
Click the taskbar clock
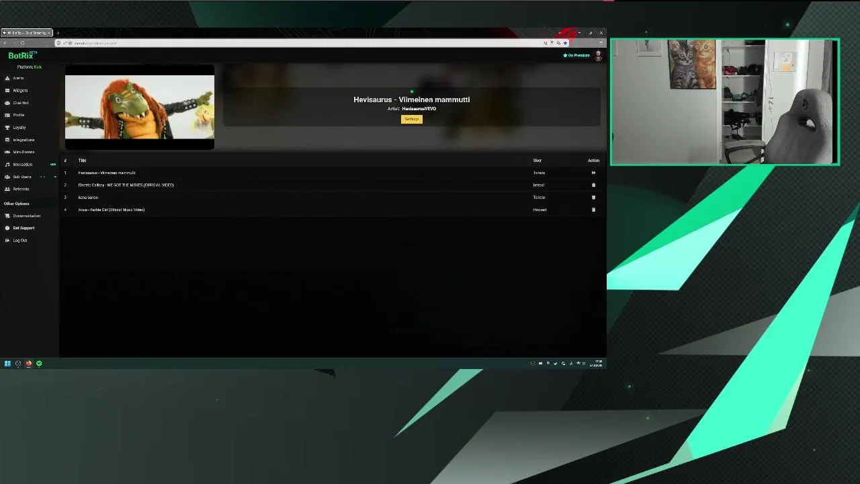point(596,364)
